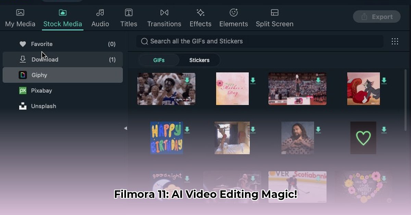This screenshot has height=215, width=411.
Task: Select the GIFs toggle option
Action: pyautogui.click(x=159, y=60)
